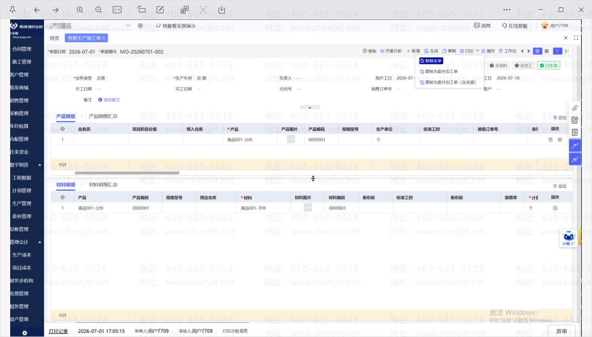Collapse the header section with up arrow
592x337 pixels.
click(311, 107)
